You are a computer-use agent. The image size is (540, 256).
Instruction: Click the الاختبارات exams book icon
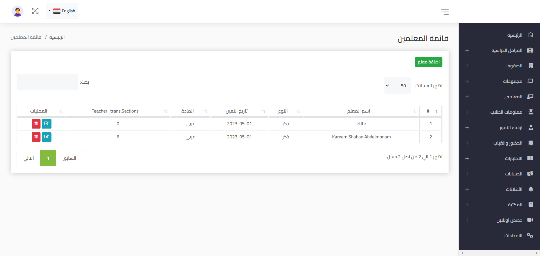531,158
